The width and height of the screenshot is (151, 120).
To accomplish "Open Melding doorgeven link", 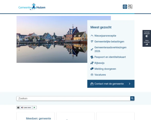I will pyautogui.click(x=105, y=69).
